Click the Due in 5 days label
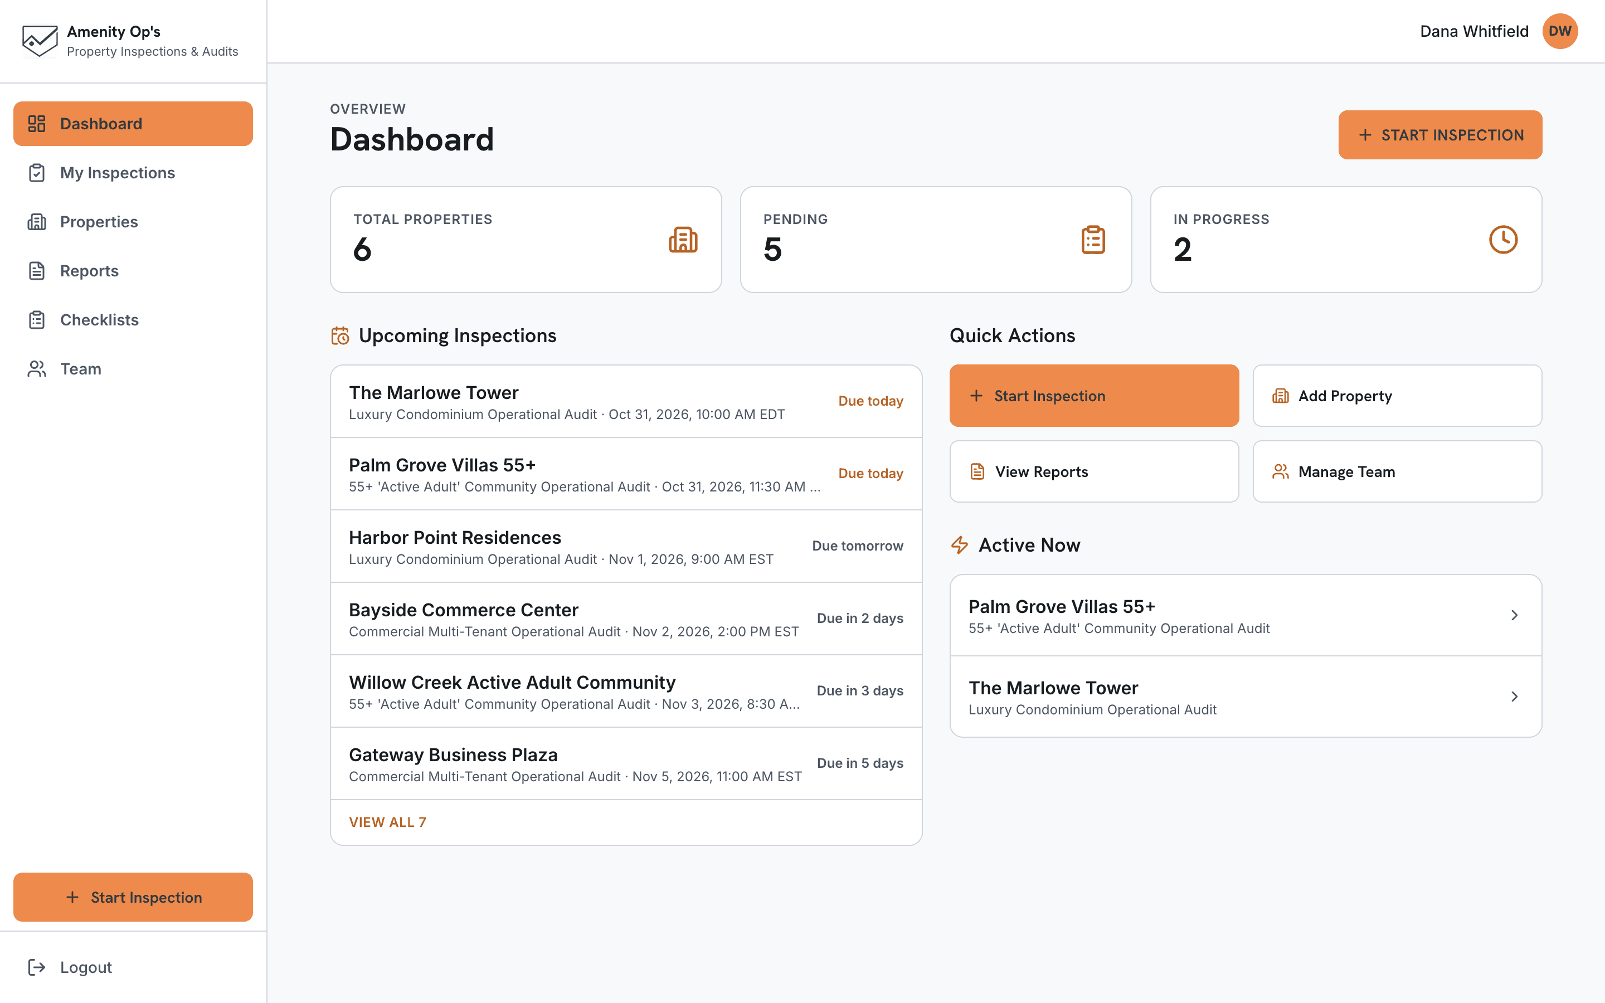Viewport: 1605px width, 1003px height. (859, 763)
